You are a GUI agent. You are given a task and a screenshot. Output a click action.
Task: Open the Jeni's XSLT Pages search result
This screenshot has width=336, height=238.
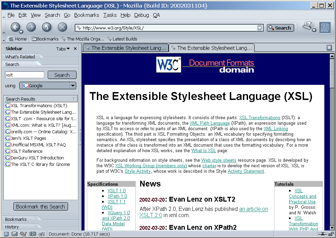[28, 138]
